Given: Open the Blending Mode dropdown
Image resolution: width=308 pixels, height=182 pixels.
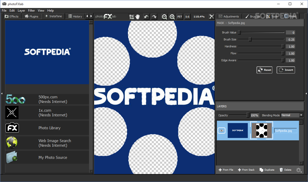Looking at the screenshot, I should point(292,115).
